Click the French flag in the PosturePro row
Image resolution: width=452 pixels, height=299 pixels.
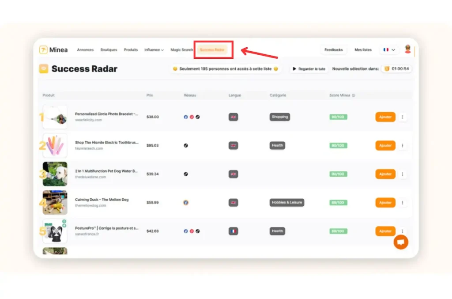pyautogui.click(x=233, y=231)
